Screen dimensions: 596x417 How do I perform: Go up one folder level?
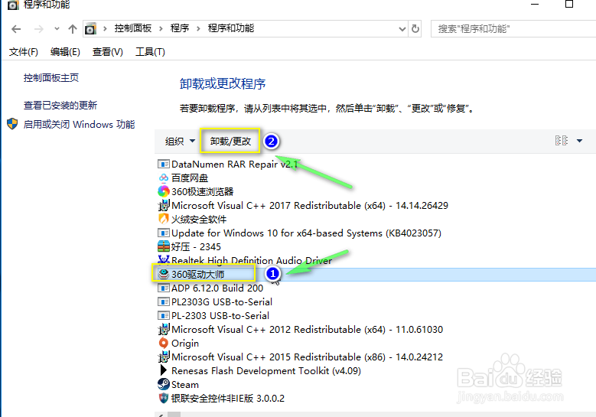[73, 29]
